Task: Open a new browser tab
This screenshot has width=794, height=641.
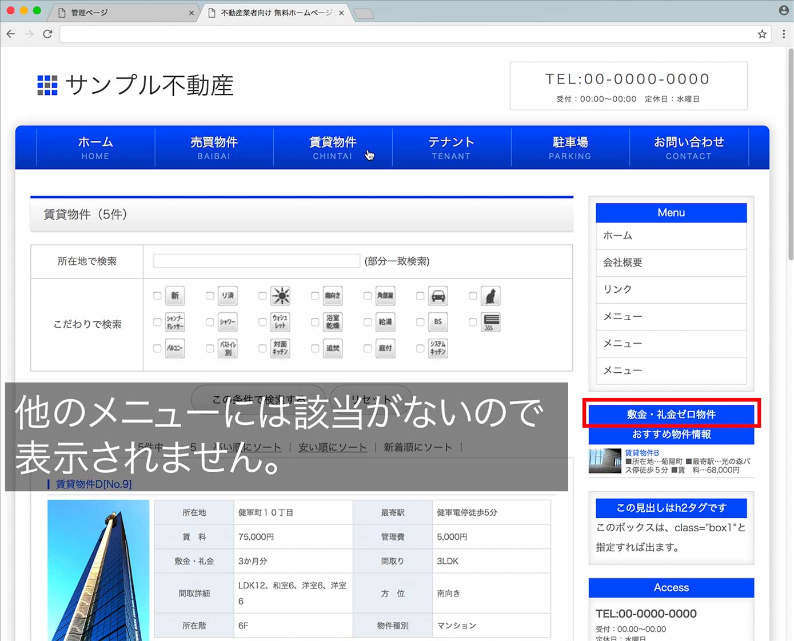Action: pyautogui.click(x=364, y=14)
